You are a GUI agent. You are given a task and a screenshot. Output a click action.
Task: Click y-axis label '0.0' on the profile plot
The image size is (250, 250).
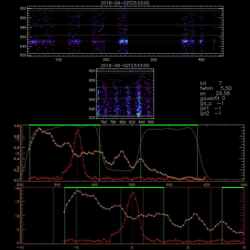(16, 180)
